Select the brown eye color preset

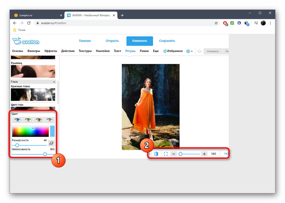tap(39, 120)
